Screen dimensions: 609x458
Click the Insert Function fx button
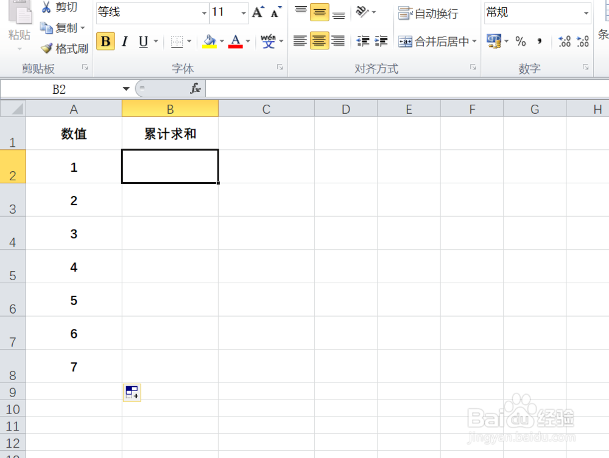pos(195,88)
